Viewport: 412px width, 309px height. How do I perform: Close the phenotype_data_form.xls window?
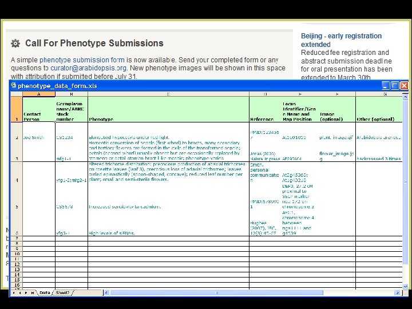click(404, 86)
